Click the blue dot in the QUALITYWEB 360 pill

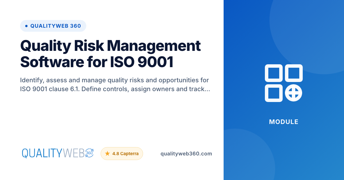[x=26, y=26]
